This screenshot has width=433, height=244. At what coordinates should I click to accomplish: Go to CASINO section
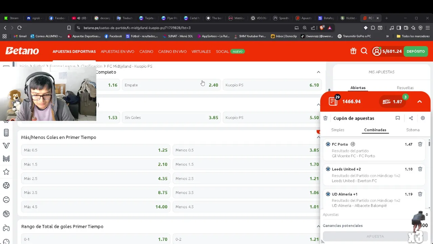tap(146, 52)
